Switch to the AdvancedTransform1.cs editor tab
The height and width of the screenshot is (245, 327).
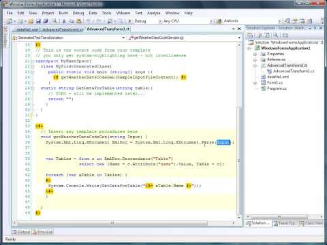click(x=63, y=29)
